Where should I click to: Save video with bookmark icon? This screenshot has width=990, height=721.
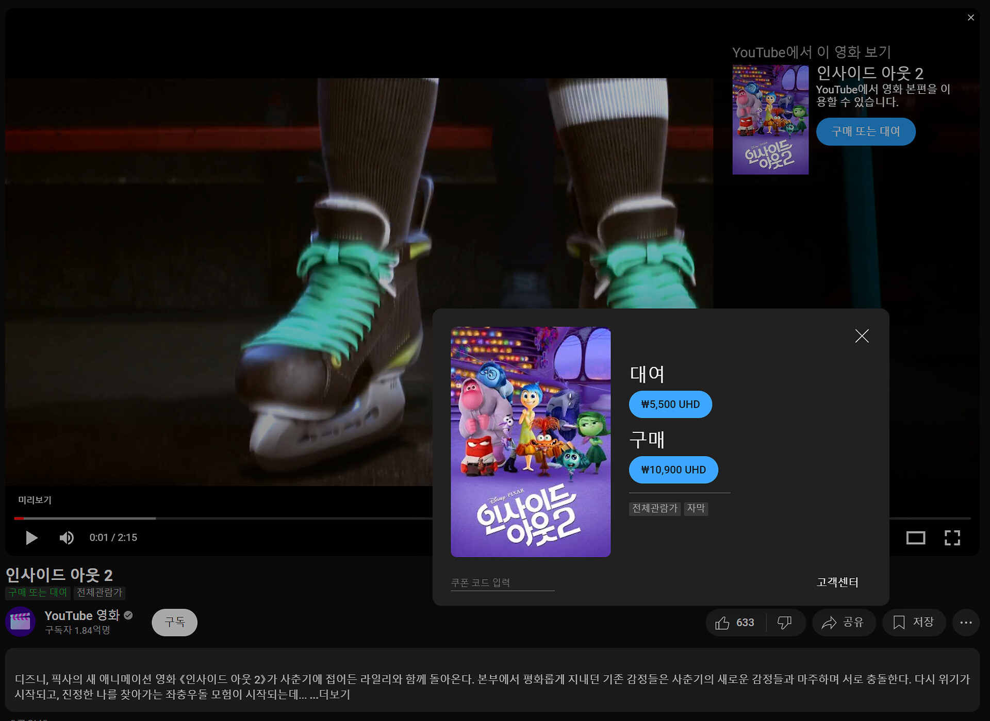pyautogui.click(x=914, y=623)
